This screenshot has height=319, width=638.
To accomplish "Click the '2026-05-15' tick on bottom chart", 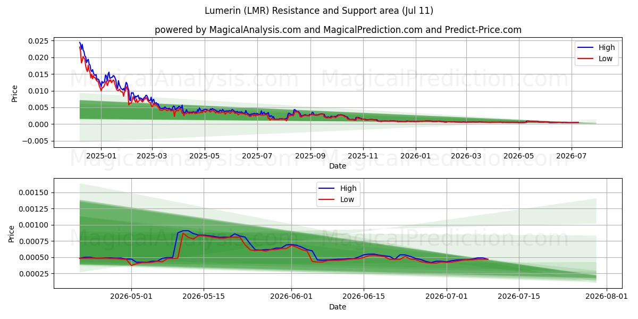I will 204,297.
